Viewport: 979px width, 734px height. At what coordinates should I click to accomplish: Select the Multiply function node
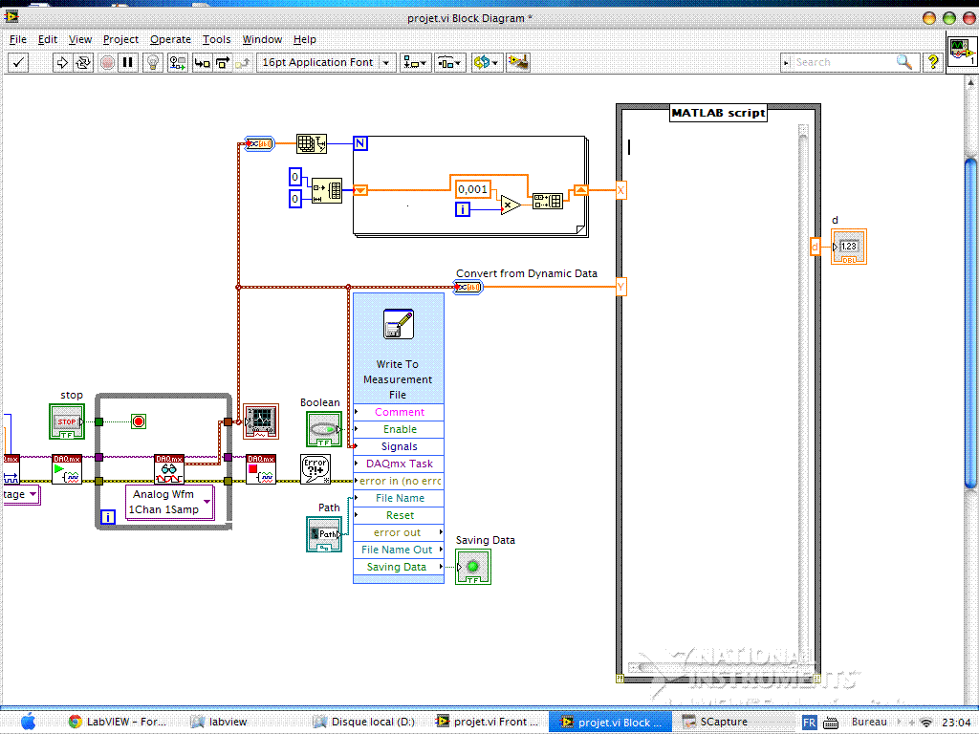click(x=511, y=205)
